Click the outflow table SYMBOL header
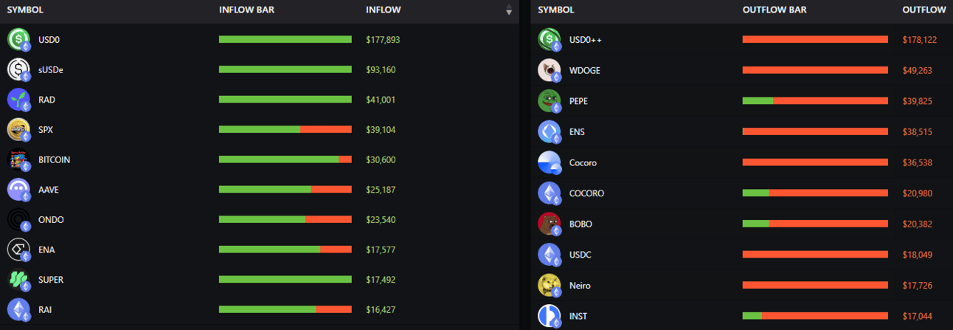 coord(556,10)
